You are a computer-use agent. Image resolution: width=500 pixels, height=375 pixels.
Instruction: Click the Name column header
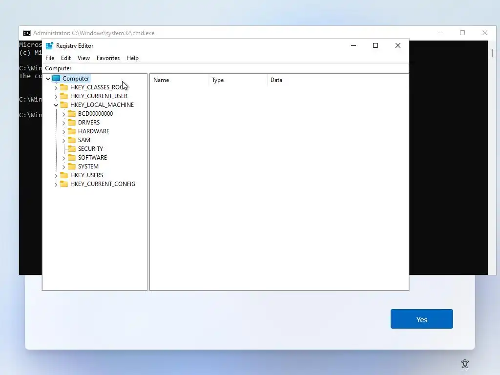(180, 80)
